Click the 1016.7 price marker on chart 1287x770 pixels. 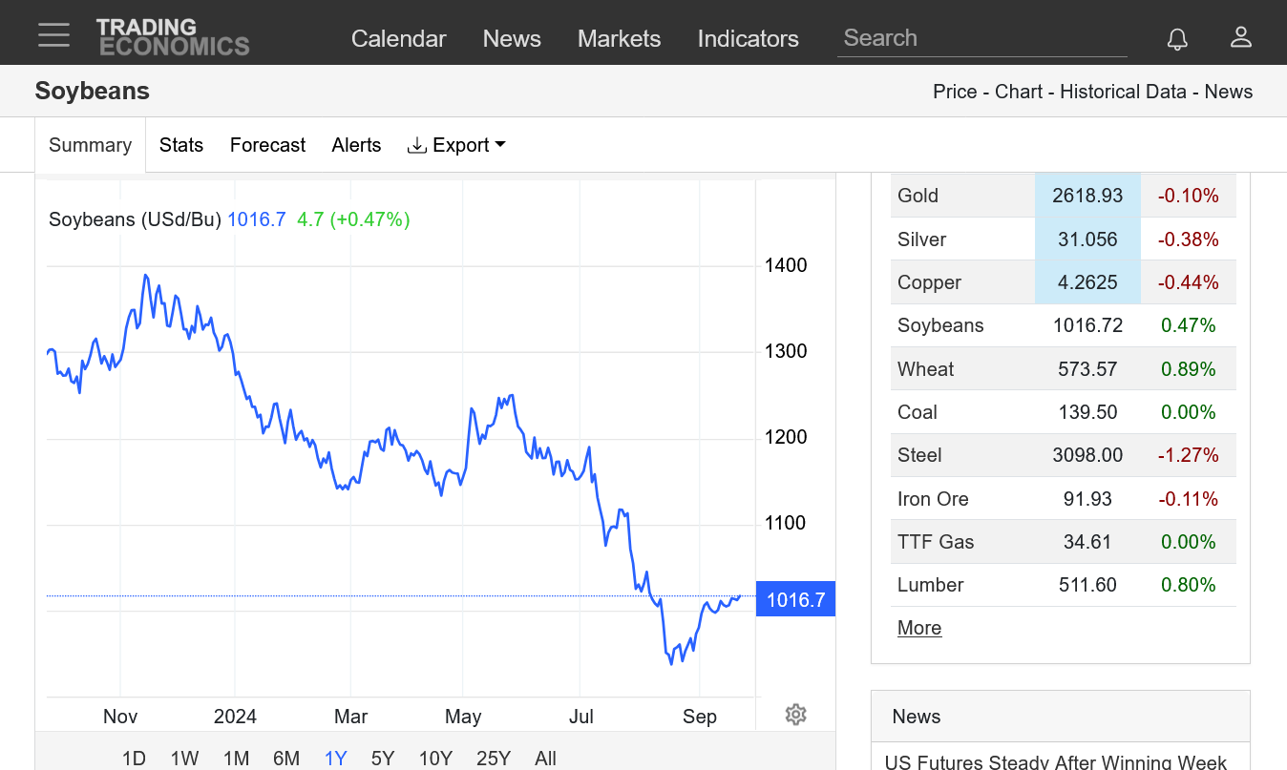pos(794,599)
